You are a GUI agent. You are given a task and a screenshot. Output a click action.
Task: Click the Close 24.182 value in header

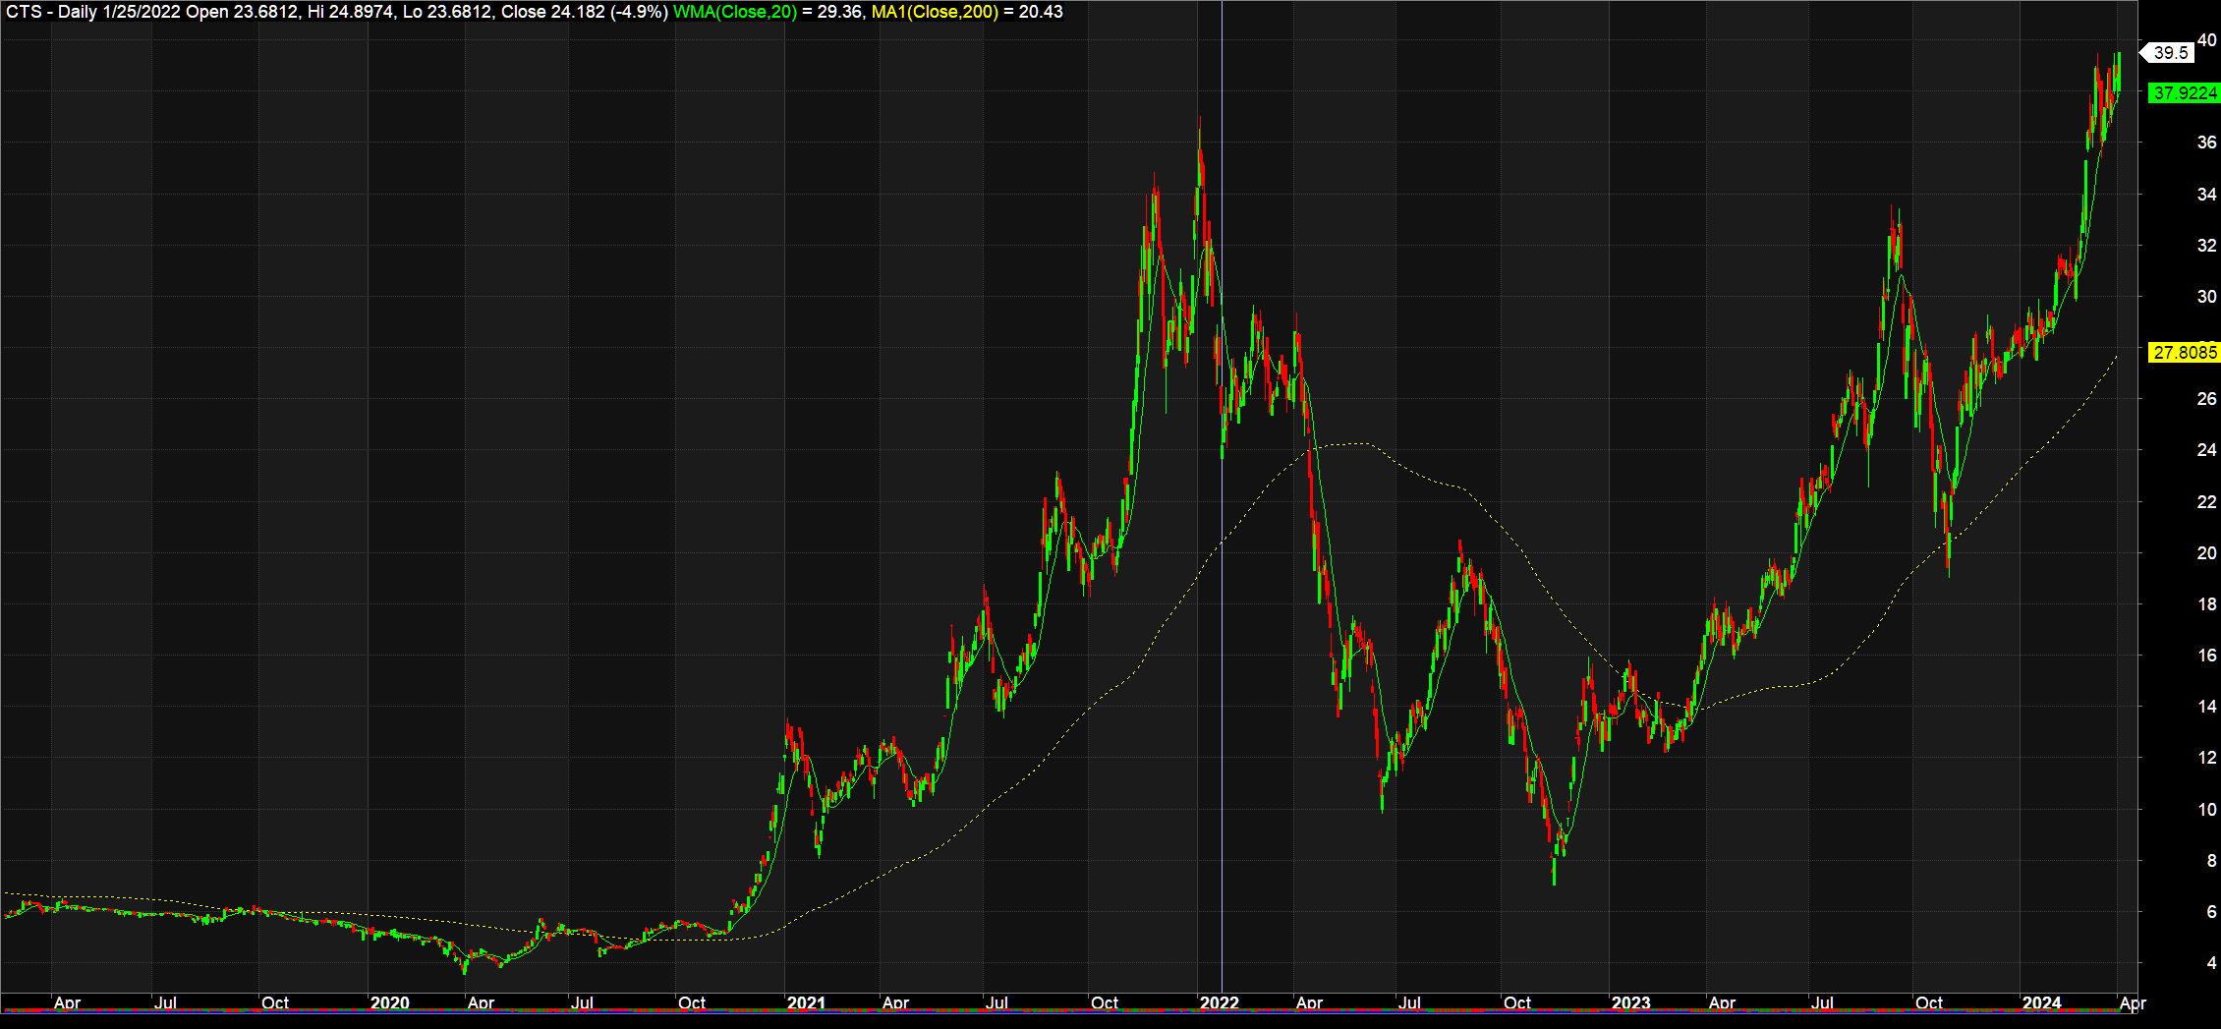[x=553, y=12]
